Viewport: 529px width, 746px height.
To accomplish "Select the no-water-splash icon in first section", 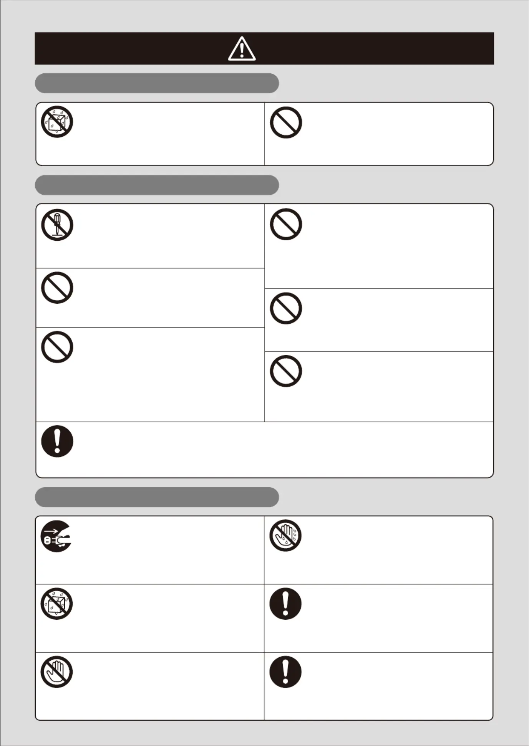I will coord(57,122).
